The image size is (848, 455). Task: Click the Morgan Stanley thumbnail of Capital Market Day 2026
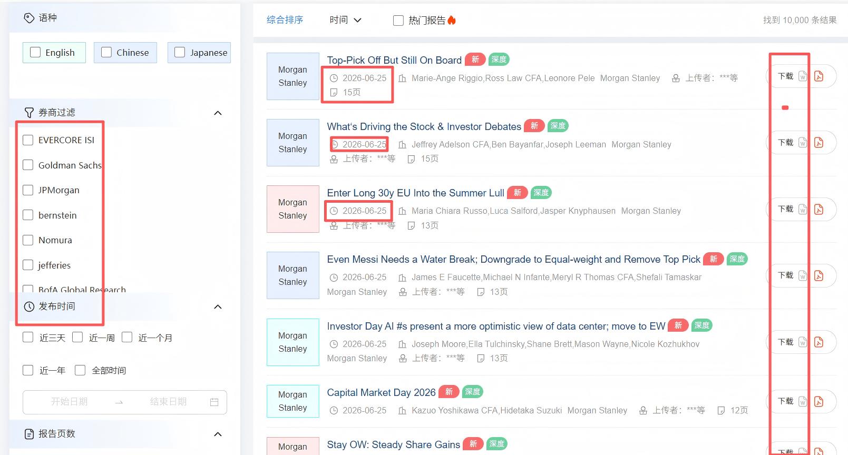tap(293, 401)
